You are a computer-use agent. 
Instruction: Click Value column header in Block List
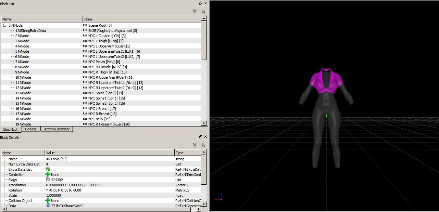click(x=142, y=19)
